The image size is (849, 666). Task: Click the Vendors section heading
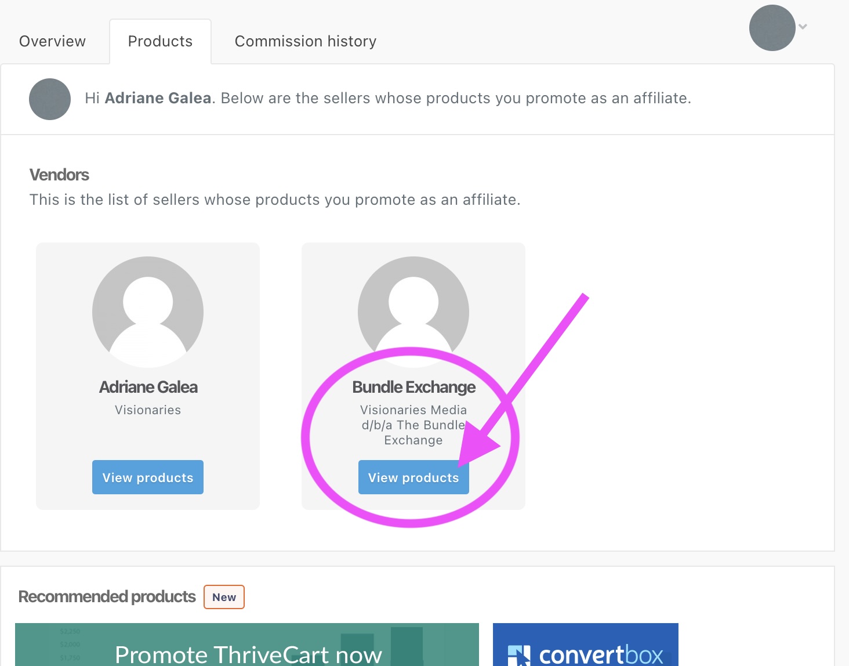(59, 175)
